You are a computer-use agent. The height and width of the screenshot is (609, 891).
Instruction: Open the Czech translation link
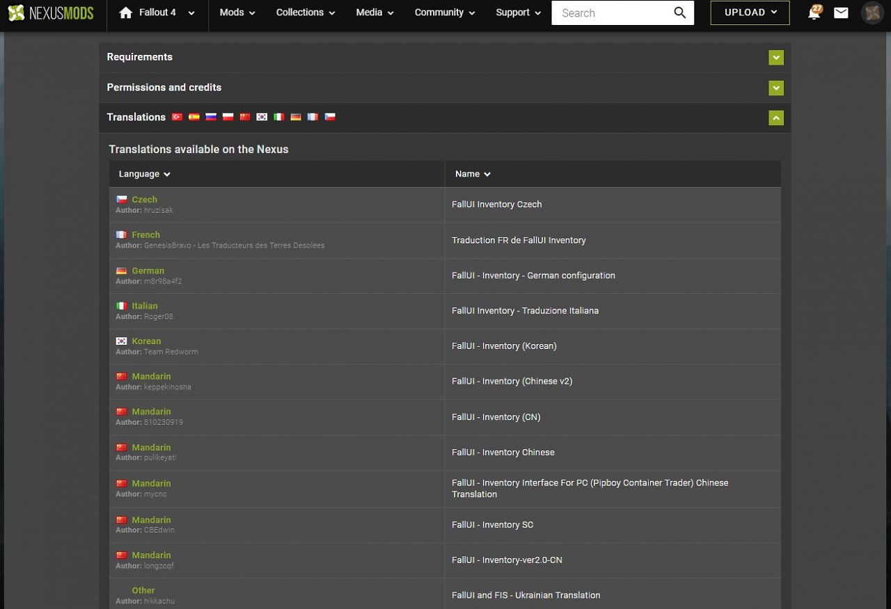pos(144,200)
